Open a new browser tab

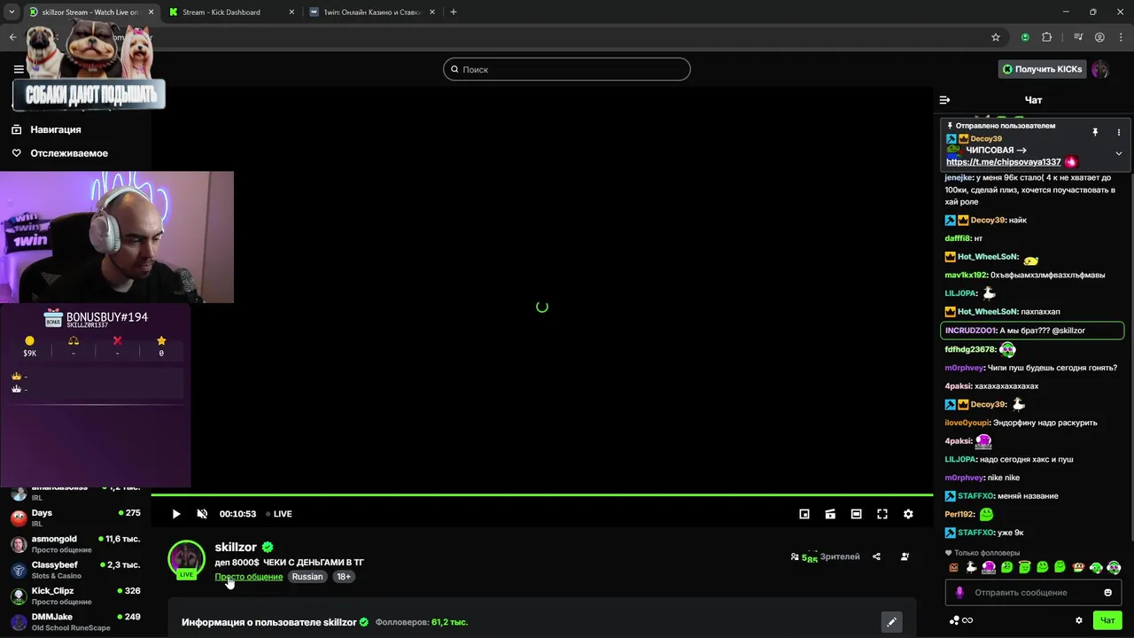pyautogui.click(x=454, y=12)
